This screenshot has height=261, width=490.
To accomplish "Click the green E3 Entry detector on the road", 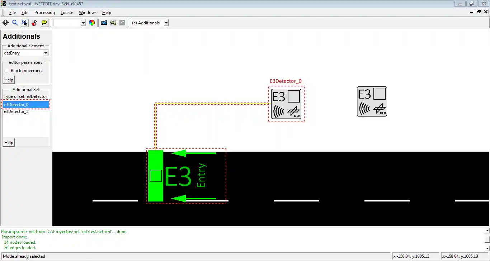I will tap(186, 176).
